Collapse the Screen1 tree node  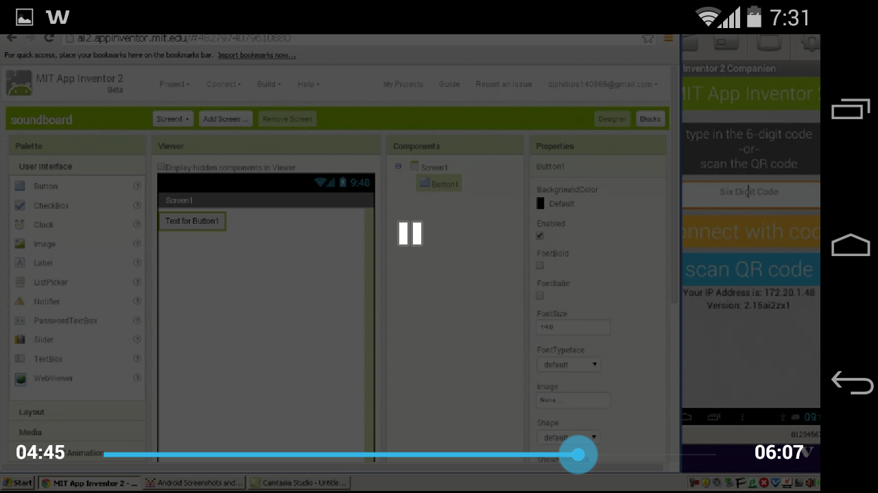point(398,166)
